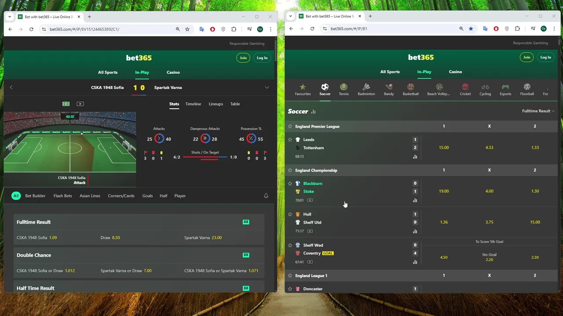Open extensions puzzle icon in right browser
The height and width of the screenshot is (316, 563).
coord(517,29)
